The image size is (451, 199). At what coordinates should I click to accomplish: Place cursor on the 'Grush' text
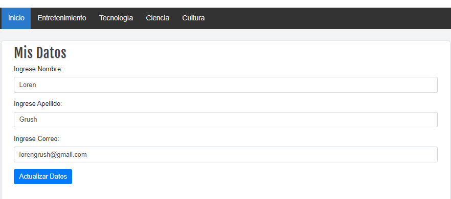tap(28, 120)
